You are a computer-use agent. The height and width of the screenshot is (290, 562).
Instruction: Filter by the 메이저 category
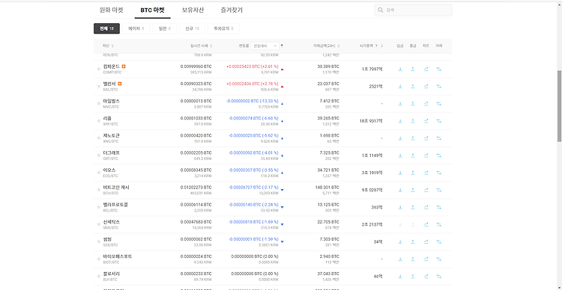tap(136, 28)
